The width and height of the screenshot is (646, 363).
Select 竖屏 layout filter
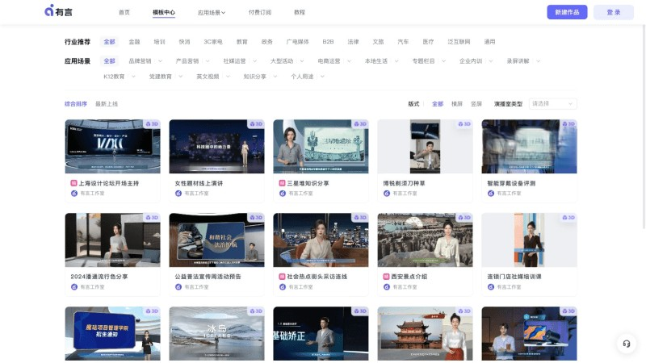(x=476, y=104)
